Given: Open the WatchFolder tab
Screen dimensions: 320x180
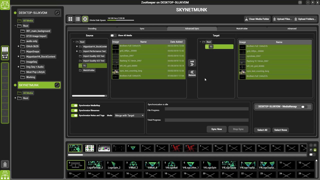Looking at the screenshot, I should click(242, 29).
